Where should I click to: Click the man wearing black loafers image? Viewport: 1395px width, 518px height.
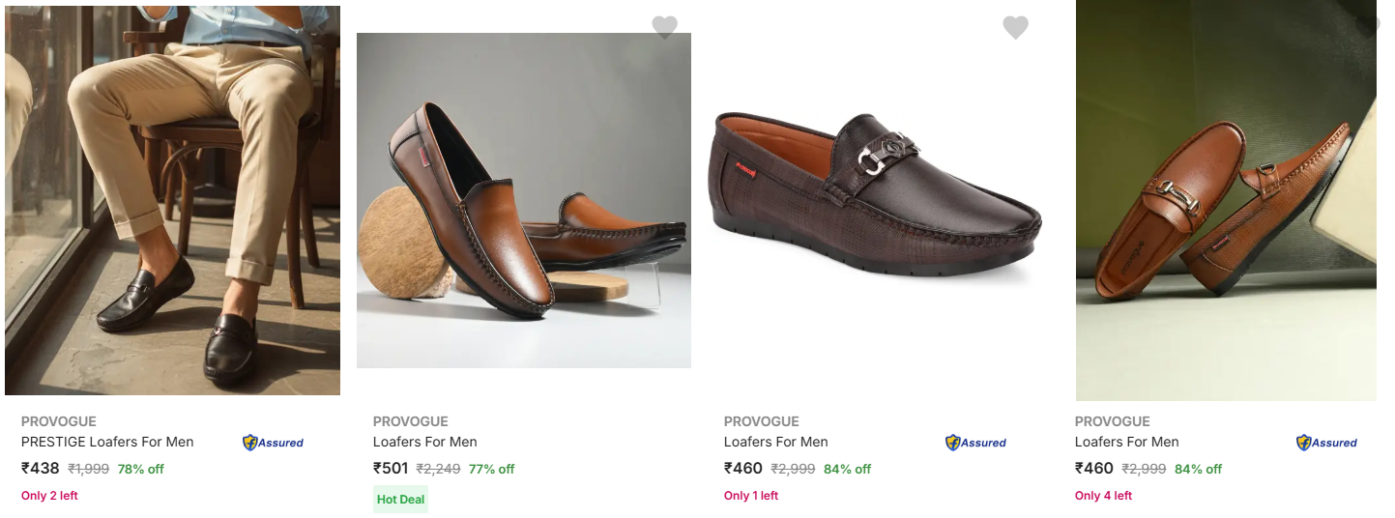(x=172, y=200)
